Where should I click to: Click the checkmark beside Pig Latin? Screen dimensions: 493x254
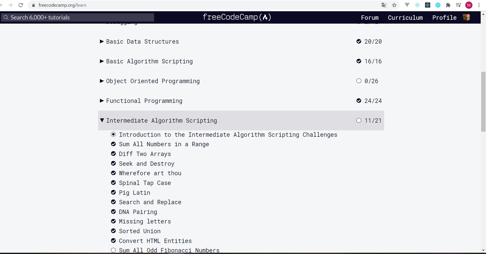(113, 192)
